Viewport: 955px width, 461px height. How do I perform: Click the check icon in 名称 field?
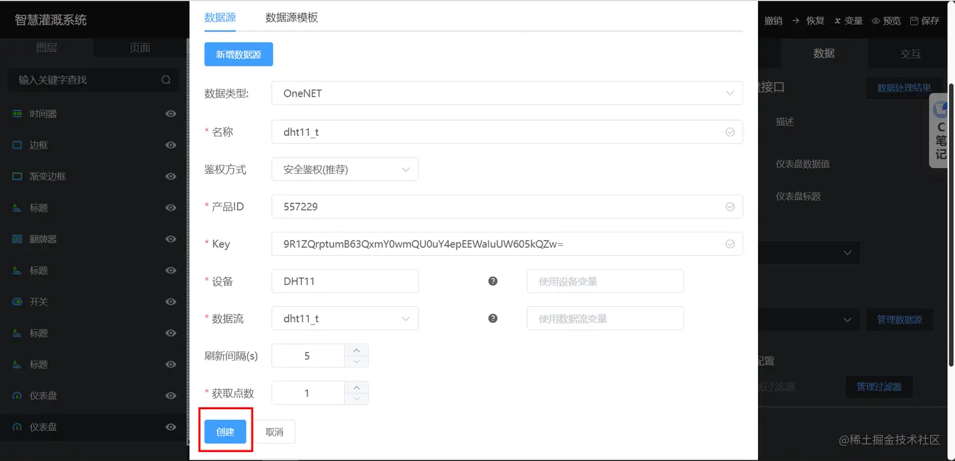coord(730,132)
